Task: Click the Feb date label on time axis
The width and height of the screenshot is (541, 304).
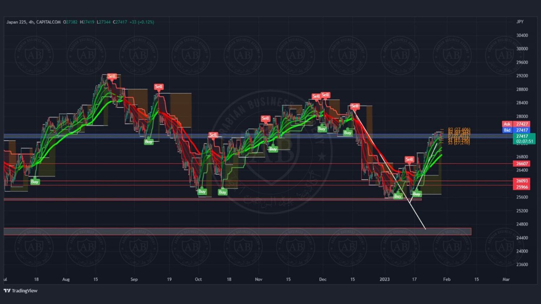Action: (447, 279)
